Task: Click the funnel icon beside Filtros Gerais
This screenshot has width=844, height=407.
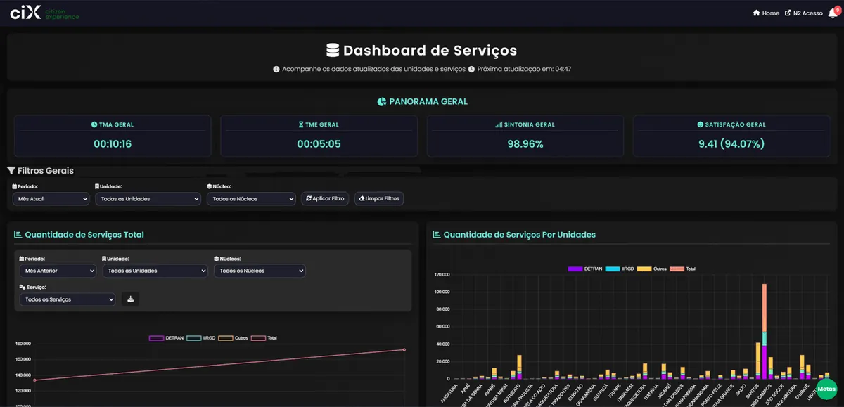Action: [11, 171]
